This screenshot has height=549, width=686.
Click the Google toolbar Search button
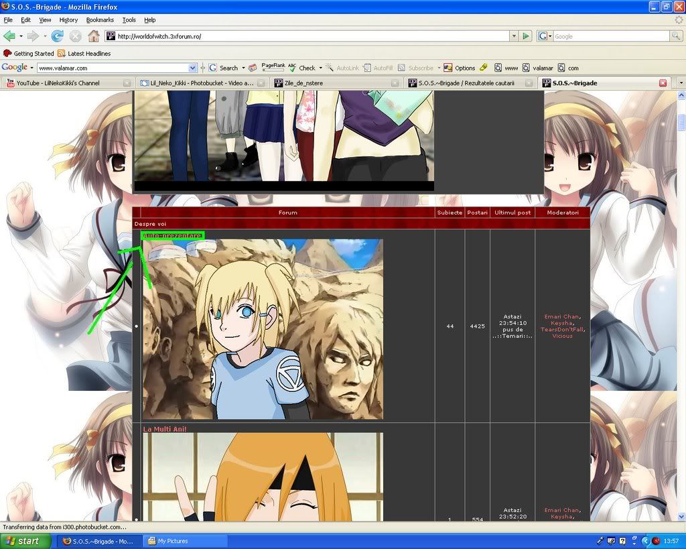pyautogui.click(x=224, y=68)
